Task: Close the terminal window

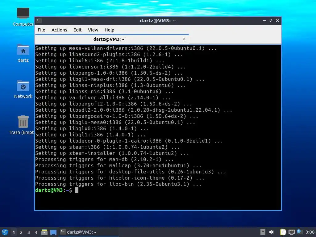Action: (x=277, y=21)
